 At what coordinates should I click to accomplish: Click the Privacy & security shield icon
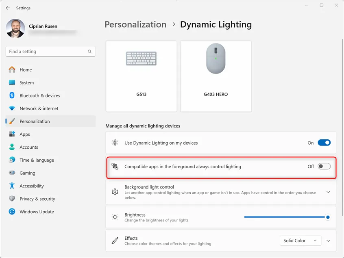tap(12, 199)
